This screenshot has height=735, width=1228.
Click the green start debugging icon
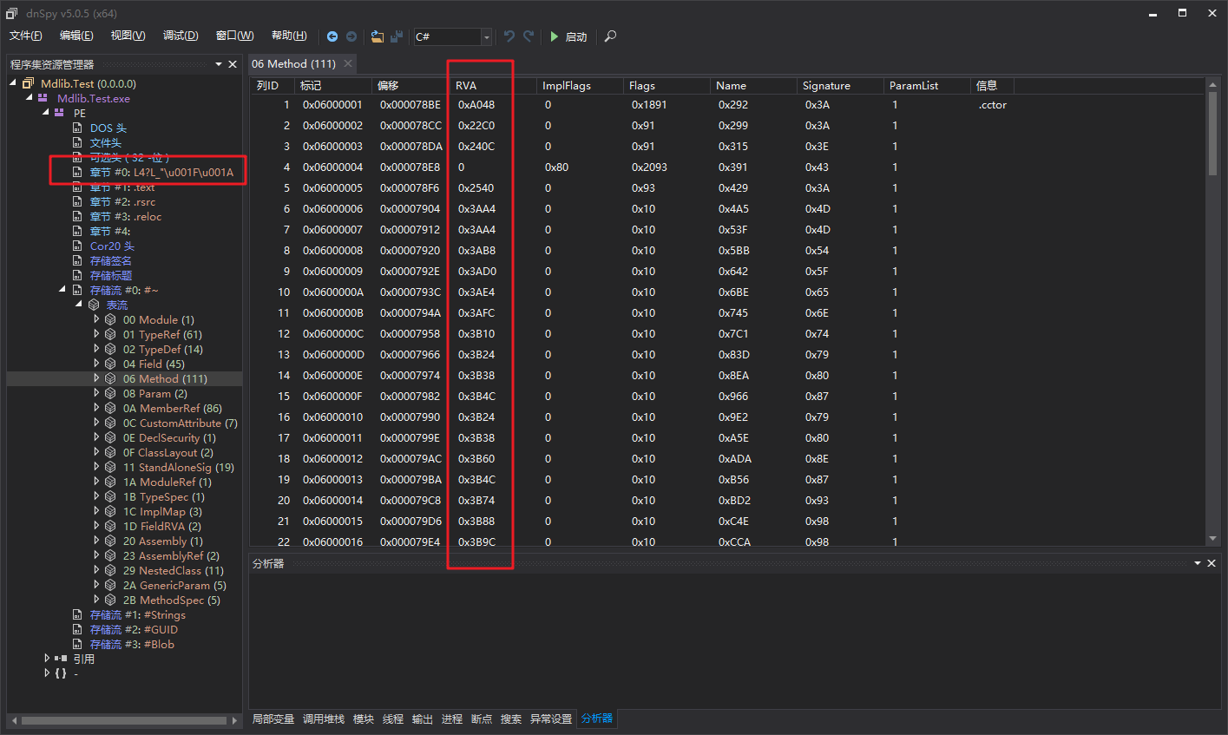point(554,36)
